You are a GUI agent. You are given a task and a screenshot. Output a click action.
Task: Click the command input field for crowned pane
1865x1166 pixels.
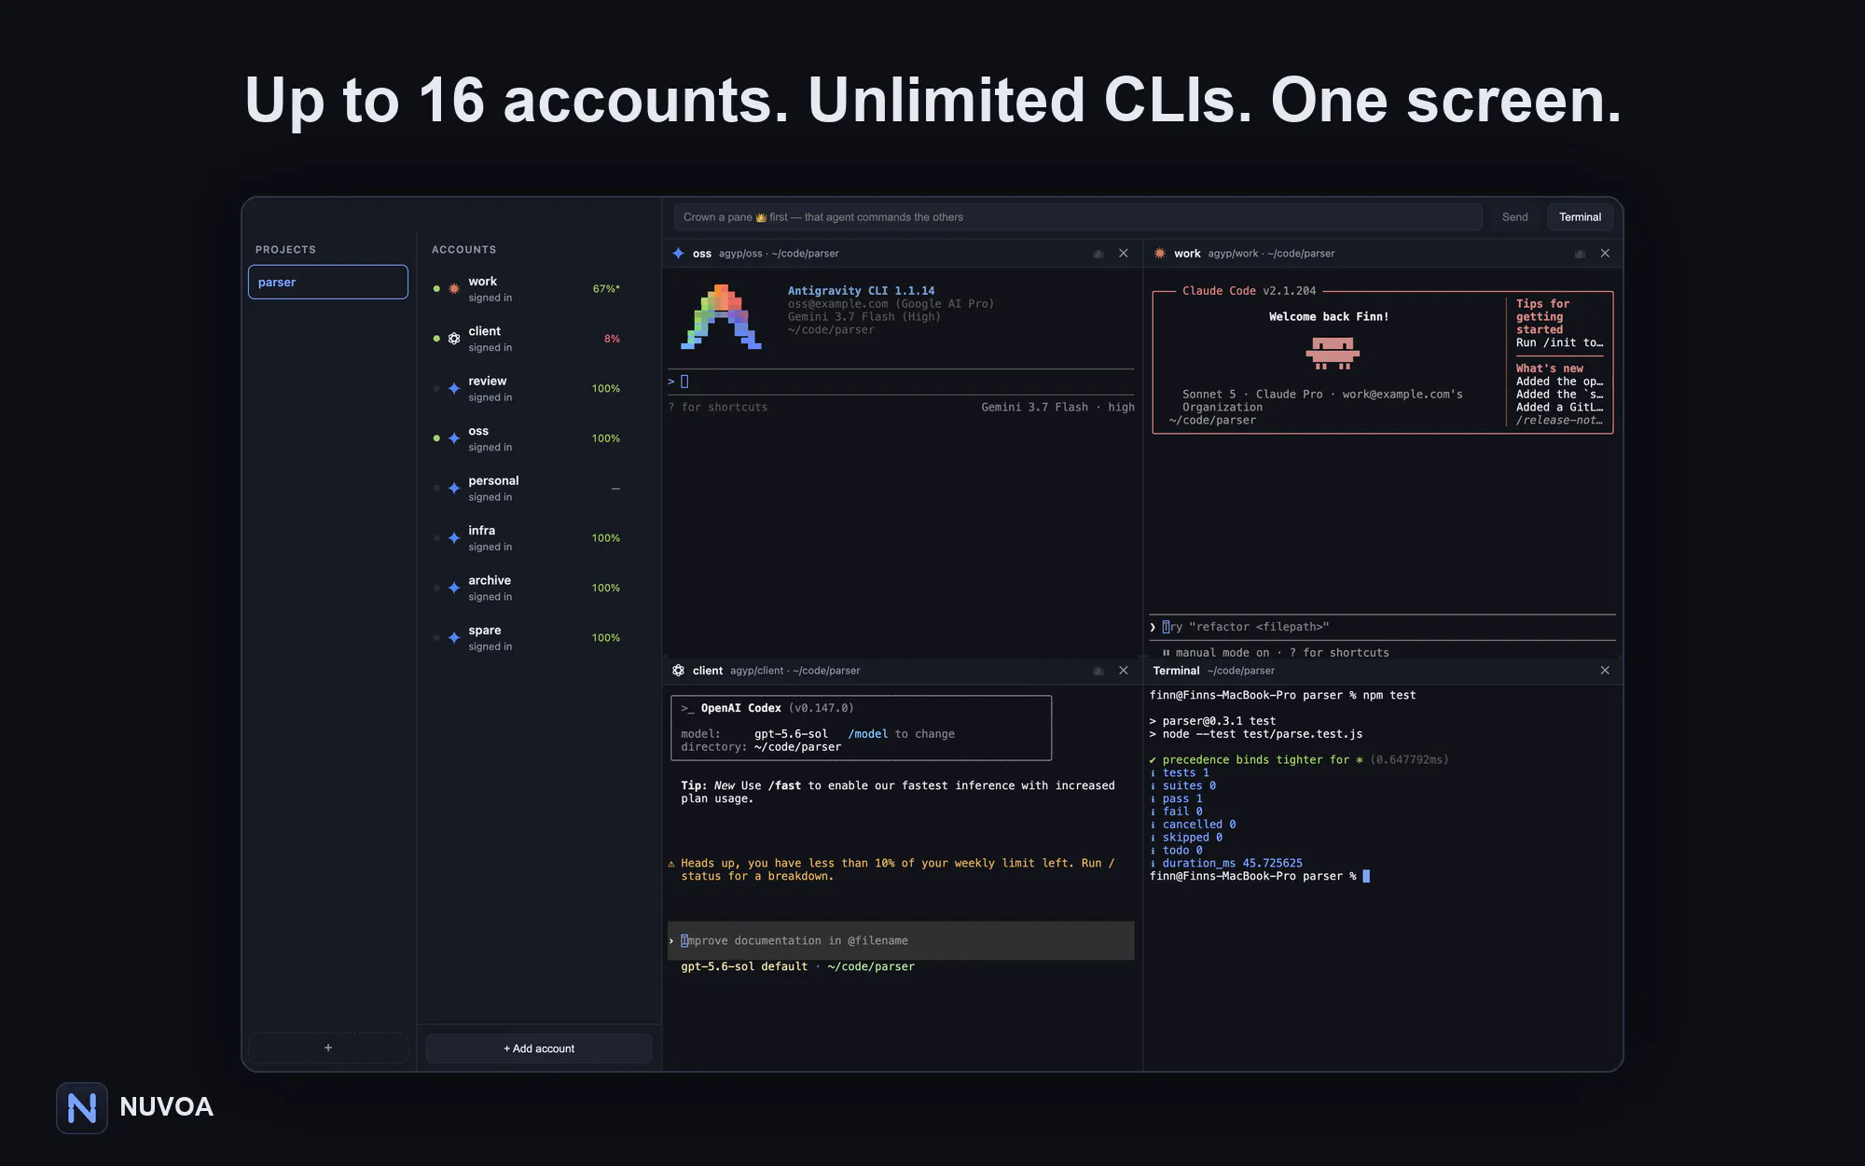[1078, 217]
